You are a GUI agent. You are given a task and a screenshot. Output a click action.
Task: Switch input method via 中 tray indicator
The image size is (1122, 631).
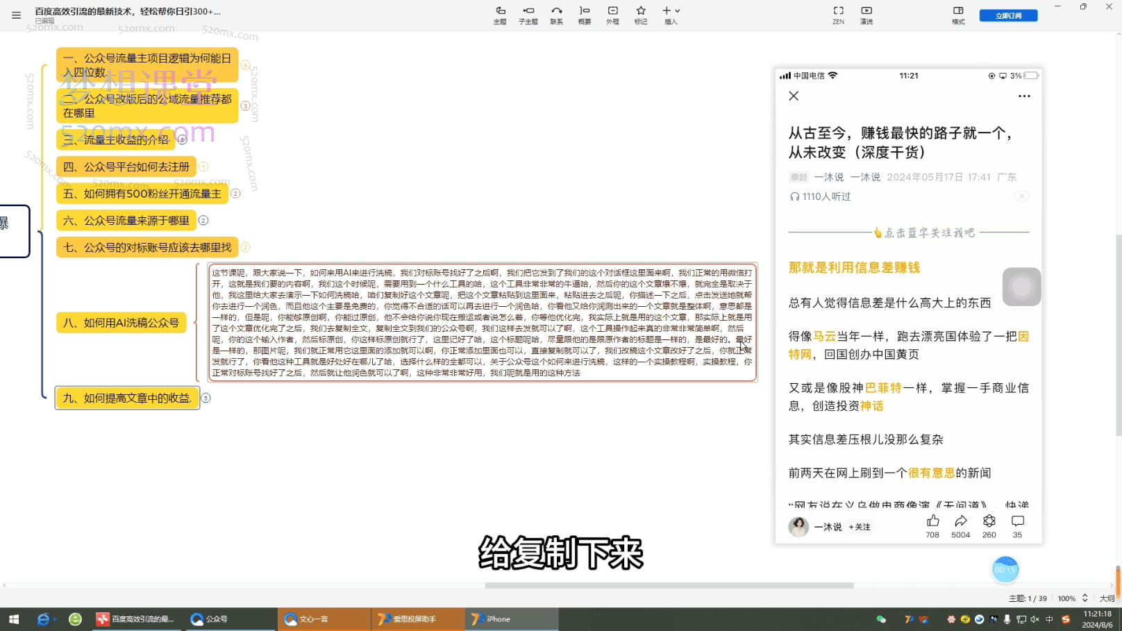pyautogui.click(x=1049, y=619)
